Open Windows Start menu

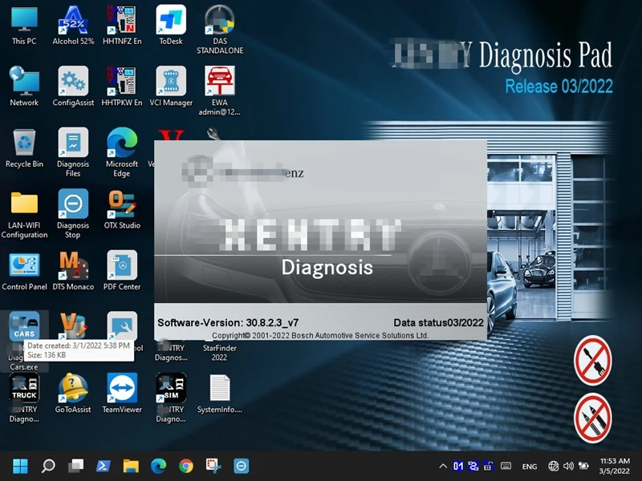[x=20, y=466]
